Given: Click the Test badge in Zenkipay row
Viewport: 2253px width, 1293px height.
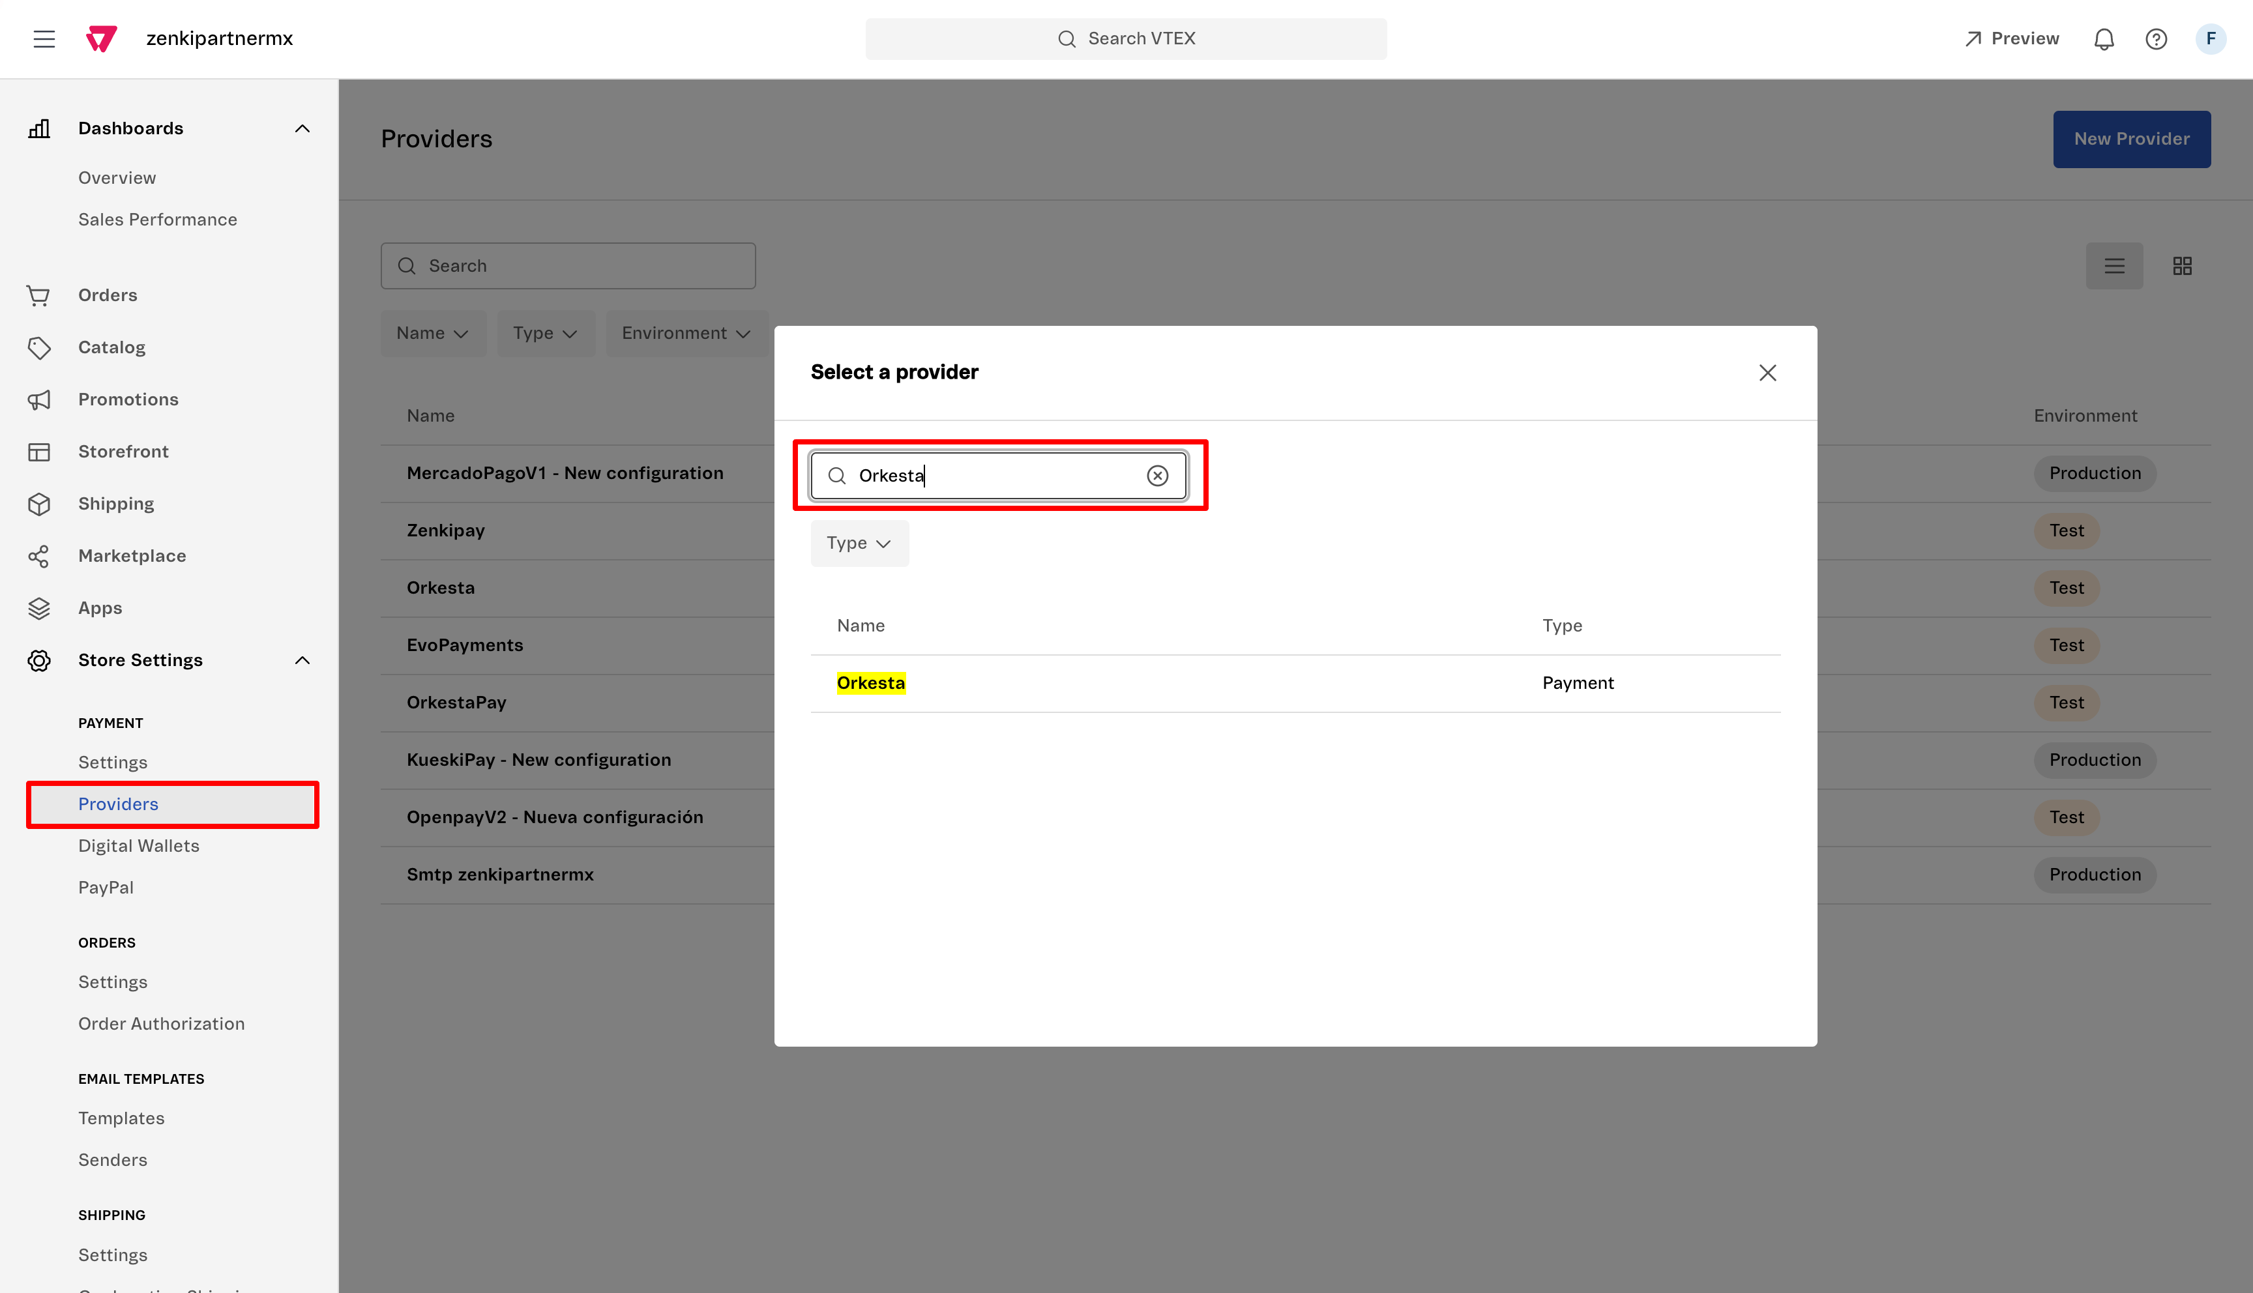Looking at the screenshot, I should 2067,531.
